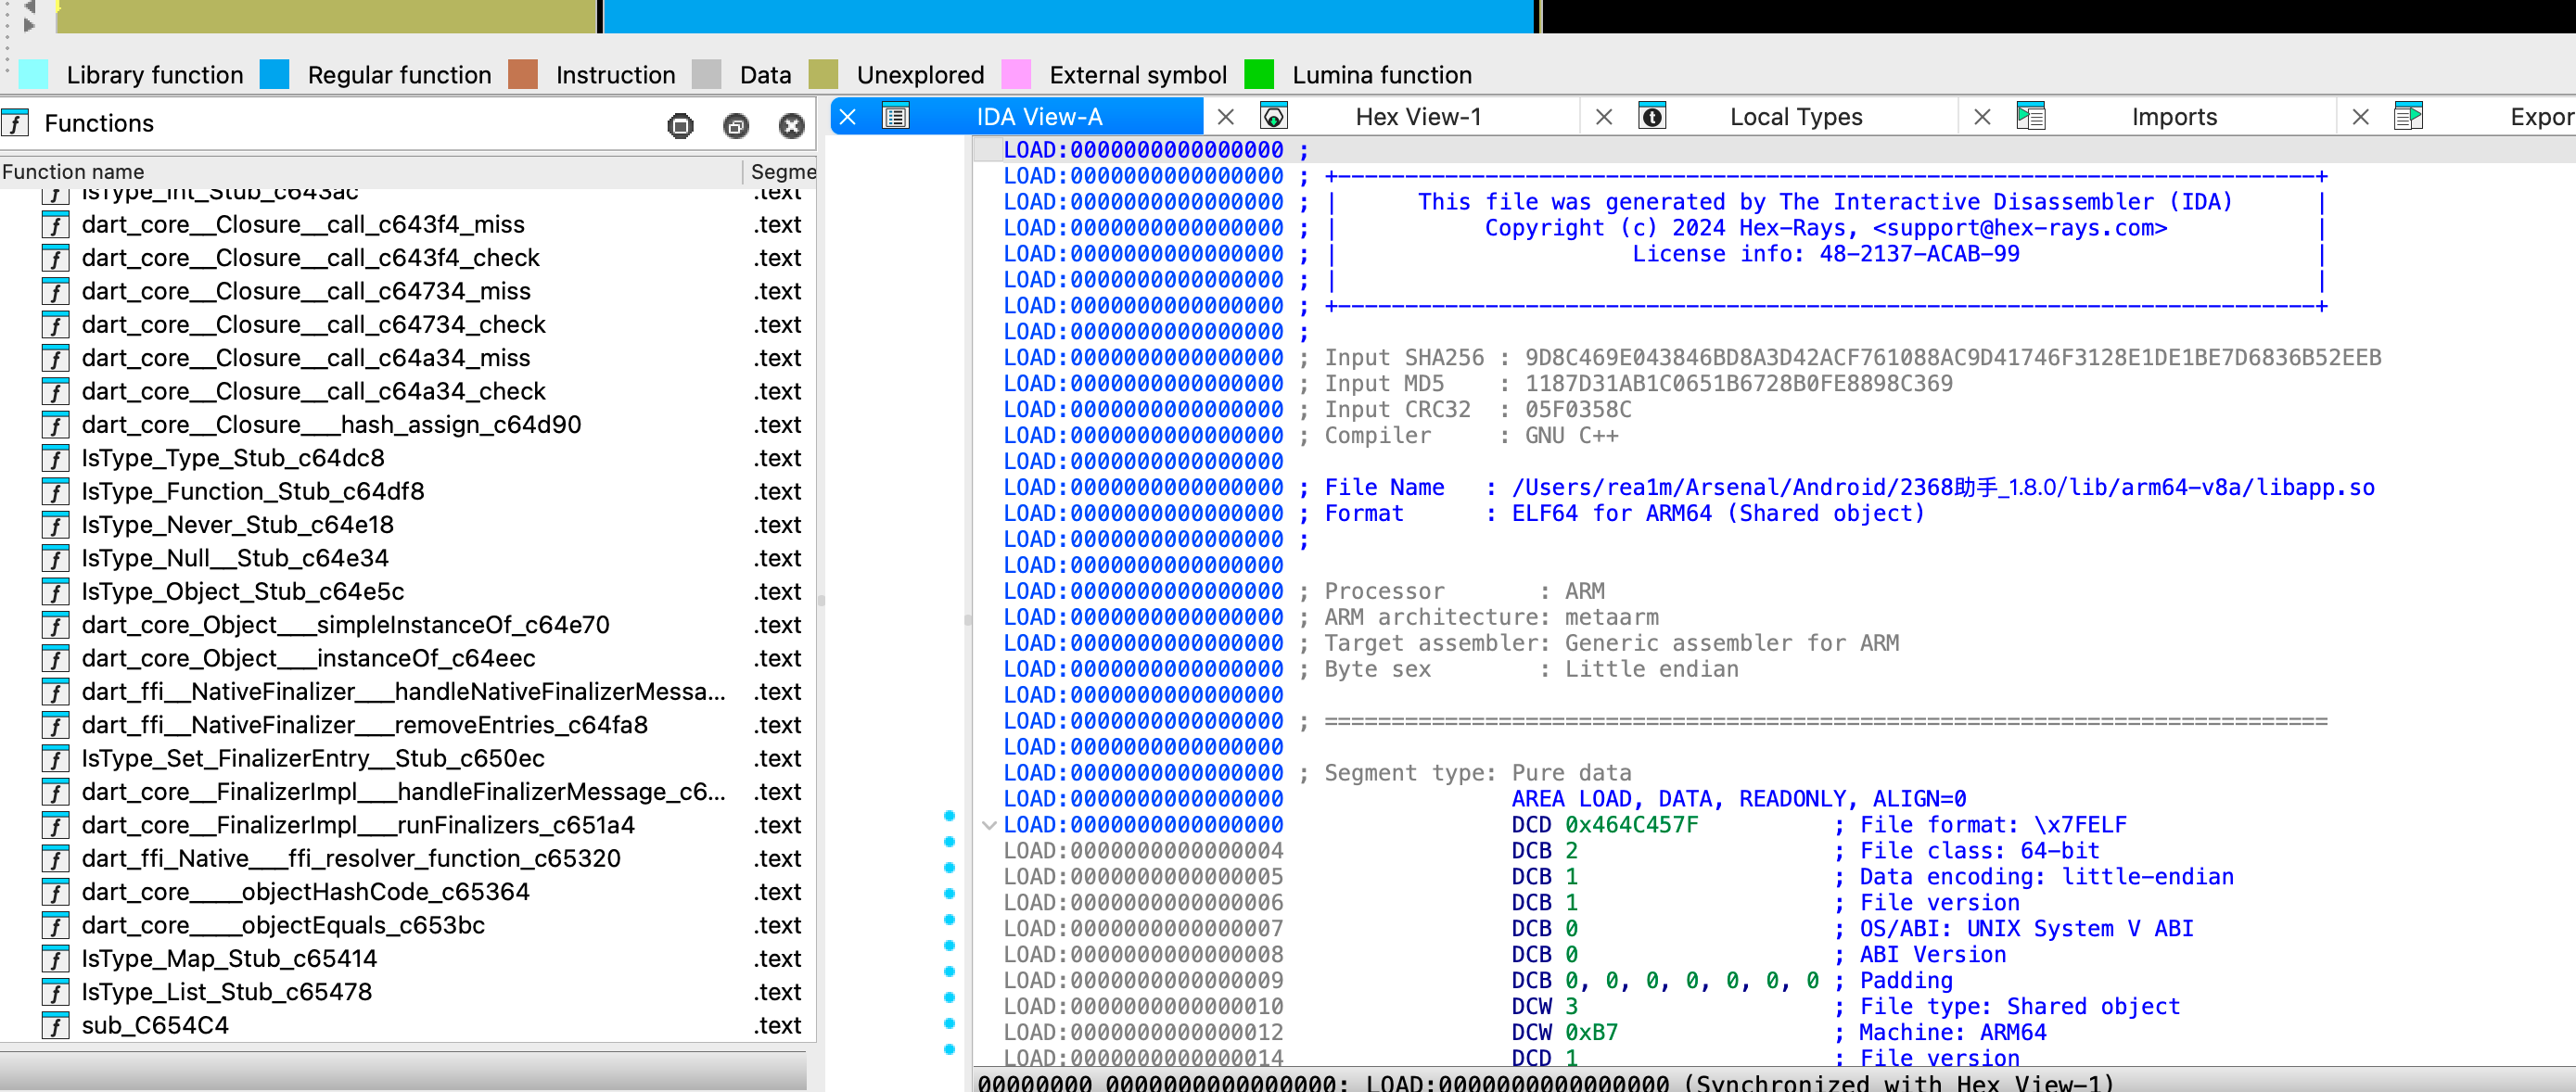This screenshot has width=2576, height=1092.
Task: Click the blue region of navigation band
Action: [1068, 16]
